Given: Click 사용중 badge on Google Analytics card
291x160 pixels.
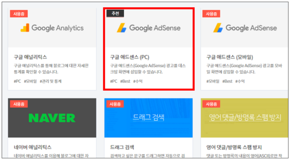Looking at the screenshot, I should coord(19,14).
